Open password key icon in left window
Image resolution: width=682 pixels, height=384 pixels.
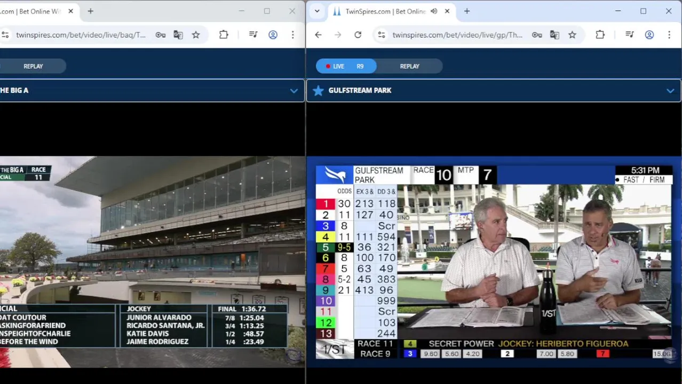click(x=161, y=35)
